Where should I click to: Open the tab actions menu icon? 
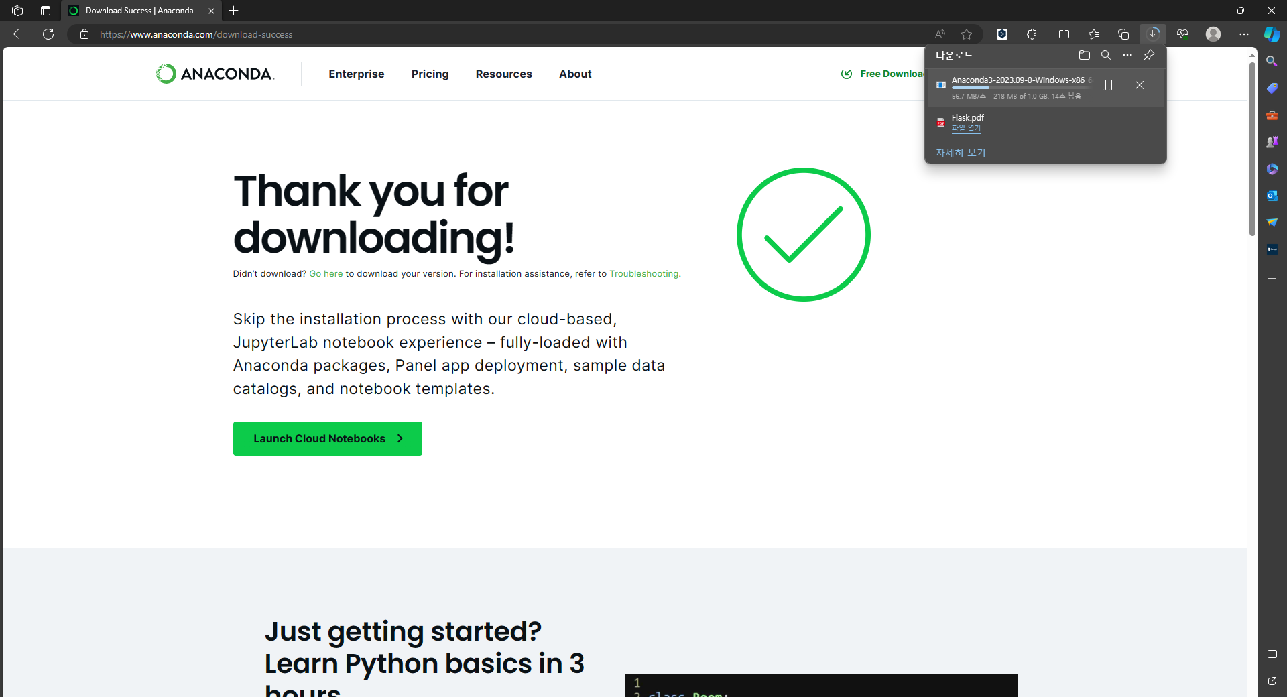pyautogui.click(x=46, y=11)
